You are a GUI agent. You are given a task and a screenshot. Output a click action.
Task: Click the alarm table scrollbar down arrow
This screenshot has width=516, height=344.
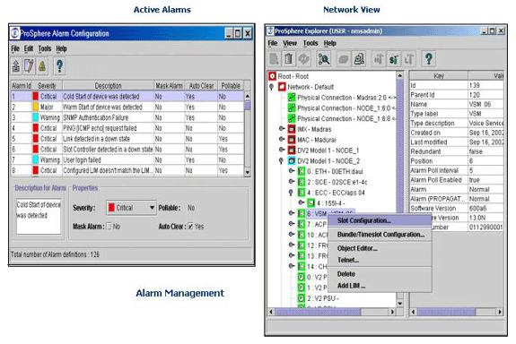(x=248, y=172)
